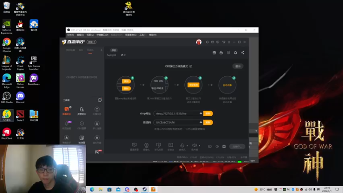The width and height of the screenshot is (343, 193).
Task: Open the trophy icon in title bar
Action: click(x=223, y=42)
